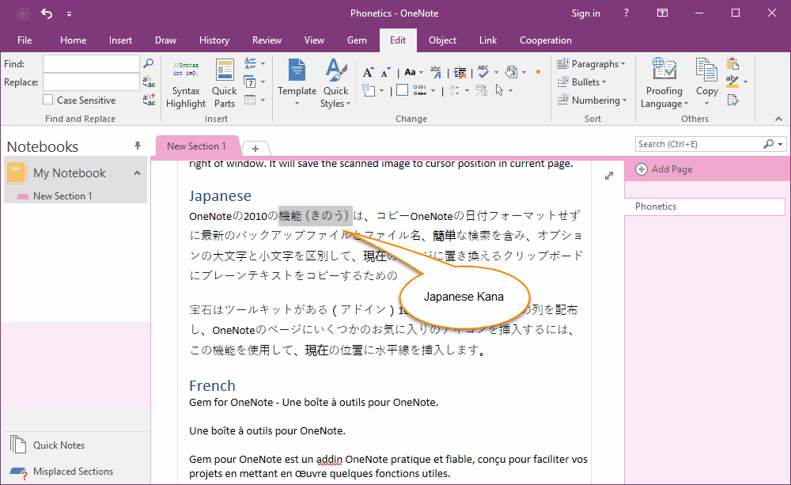Expand the Copy dropdown arrow

coord(706,104)
